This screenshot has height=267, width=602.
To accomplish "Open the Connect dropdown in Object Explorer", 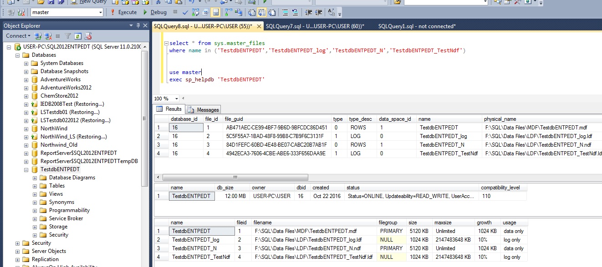I will coord(18,36).
